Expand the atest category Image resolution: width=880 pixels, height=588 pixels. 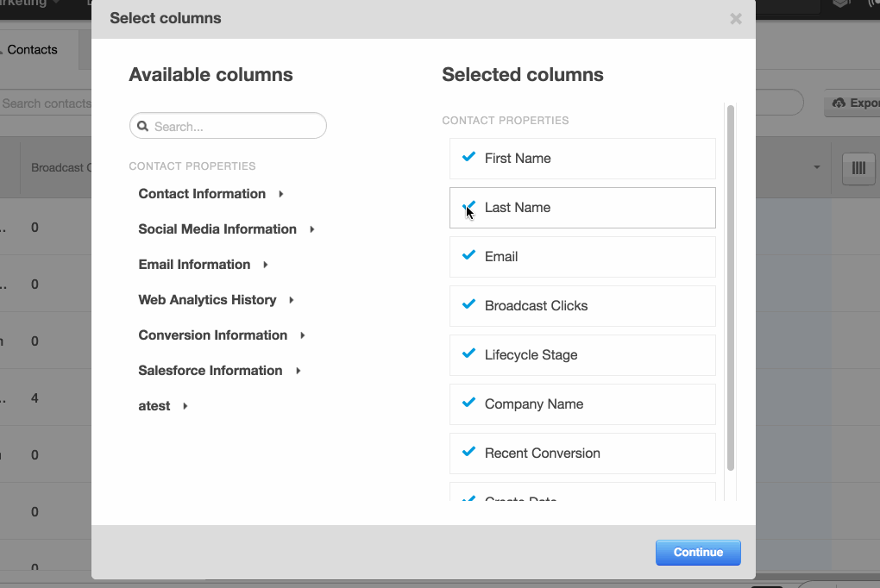(x=163, y=406)
